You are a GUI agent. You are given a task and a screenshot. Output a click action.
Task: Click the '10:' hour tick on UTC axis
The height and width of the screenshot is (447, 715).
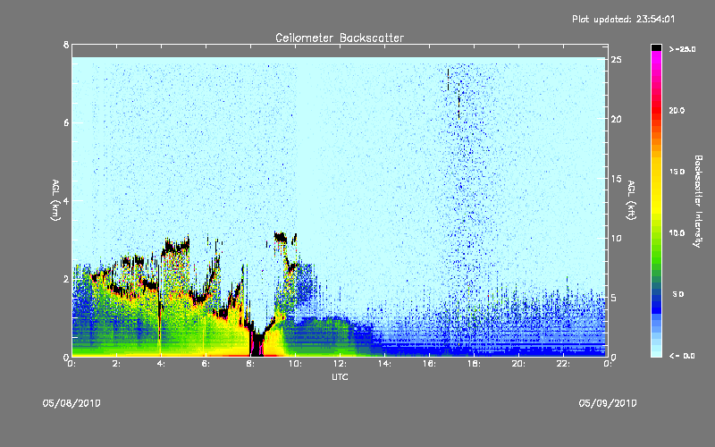pyautogui.click(x=295, y=364)
